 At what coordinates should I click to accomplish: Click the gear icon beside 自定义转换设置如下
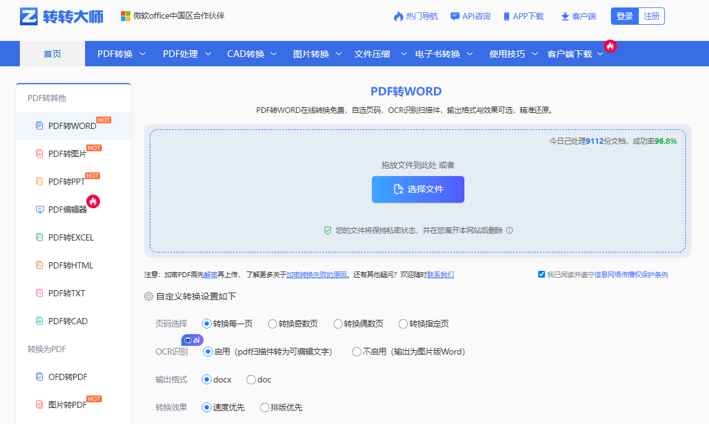(x=148, y=296)
